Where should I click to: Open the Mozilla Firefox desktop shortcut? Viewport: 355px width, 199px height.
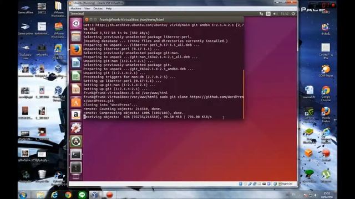pos(326,114)
